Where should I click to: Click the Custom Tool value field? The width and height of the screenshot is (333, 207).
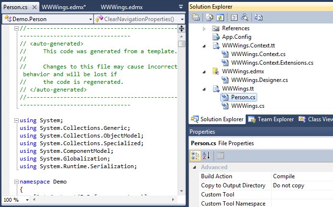pyautogui.click(x=301, y=195)
